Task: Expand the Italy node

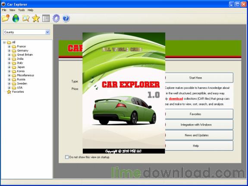Action: 9,63
